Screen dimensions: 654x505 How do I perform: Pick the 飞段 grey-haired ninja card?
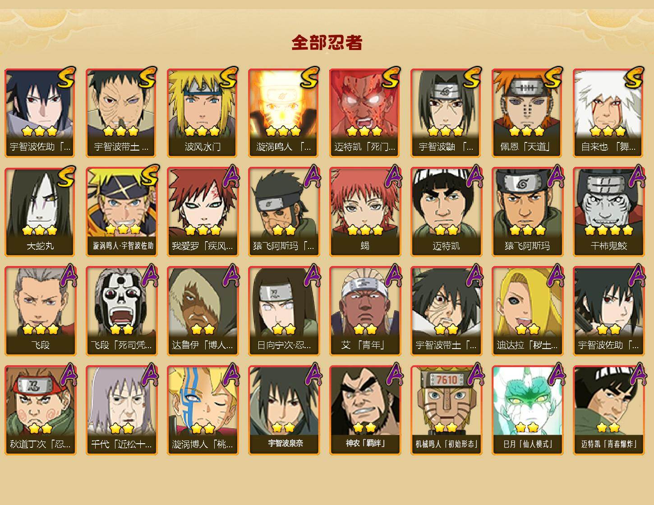point(40,311)
